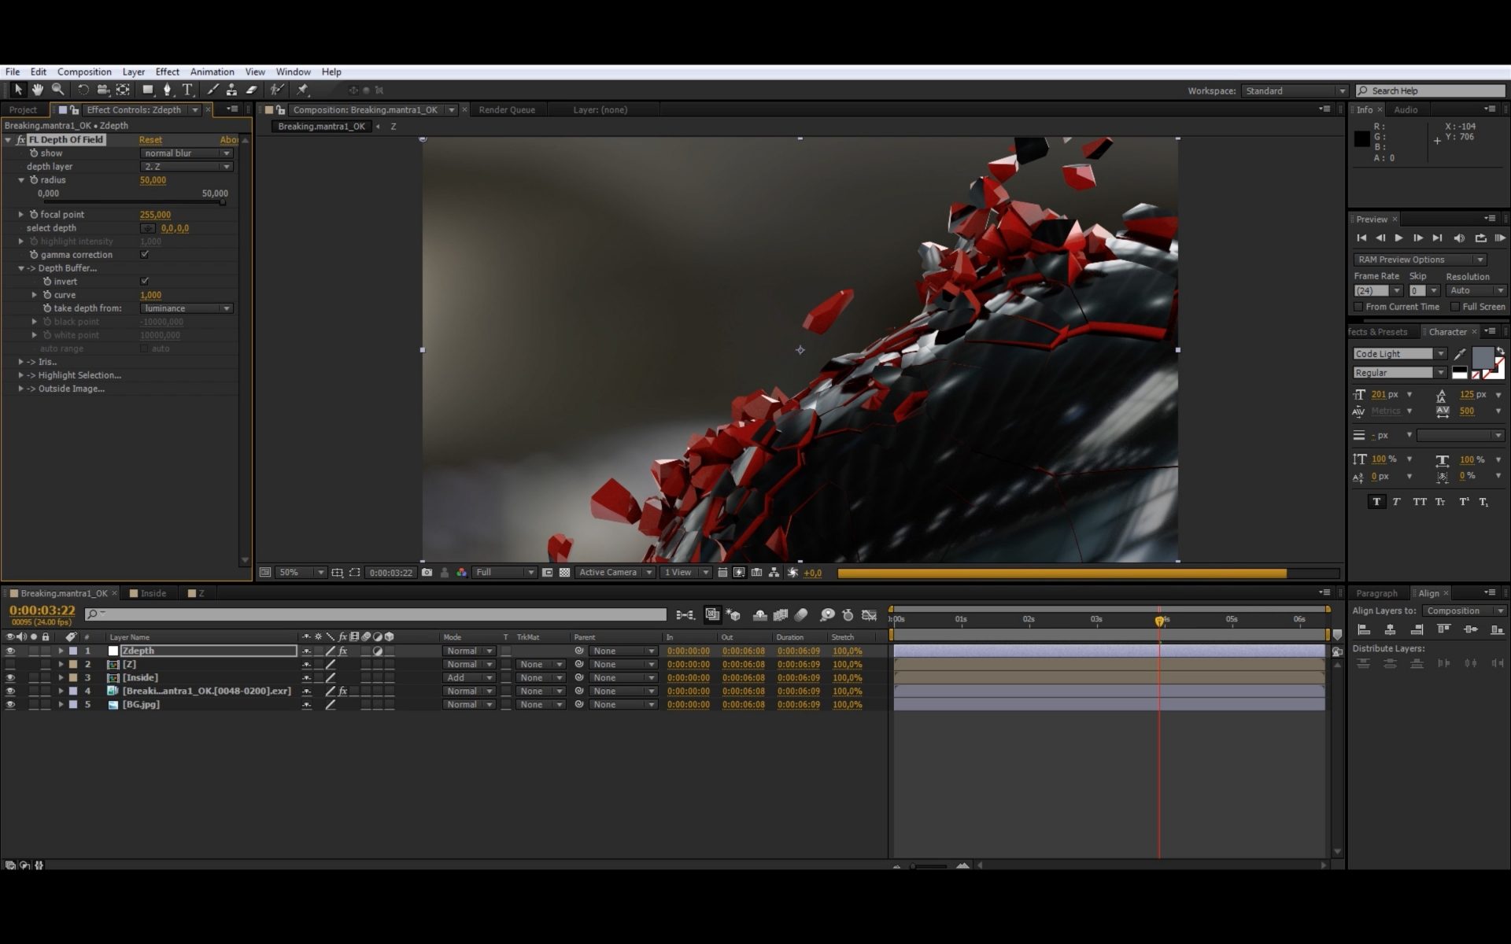Uncheck the gamma correction checkbox

[144, 255]
